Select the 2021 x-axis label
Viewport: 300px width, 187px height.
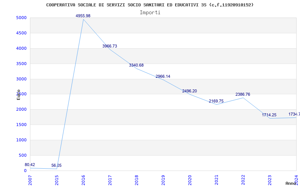tap(216, 180)
